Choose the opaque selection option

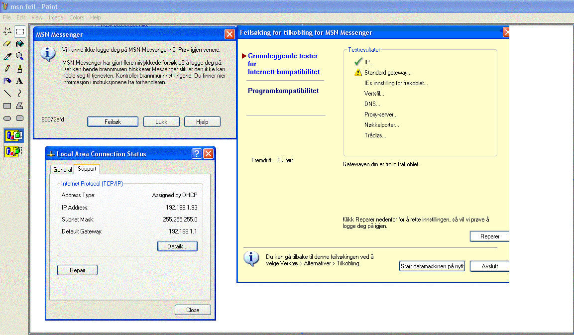(x=13, y=135)
